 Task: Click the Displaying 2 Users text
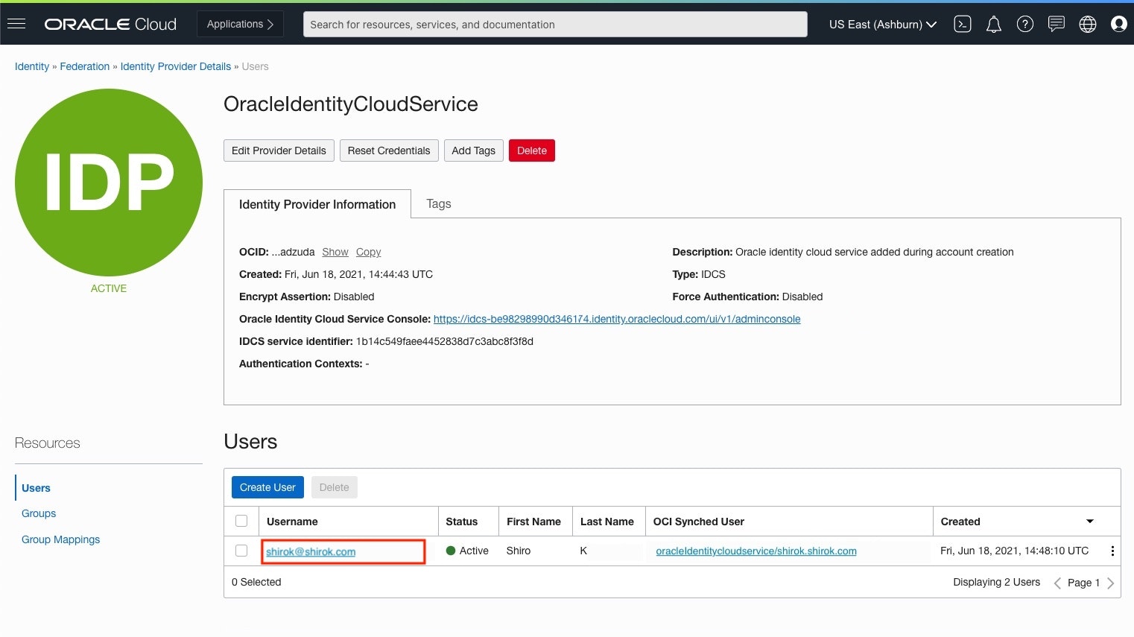997,582
